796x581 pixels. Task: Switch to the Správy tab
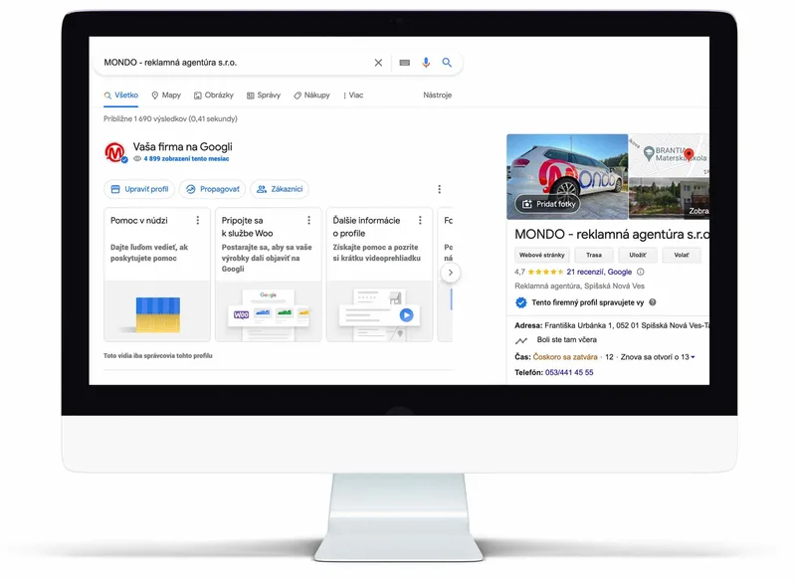pos(264,96)
